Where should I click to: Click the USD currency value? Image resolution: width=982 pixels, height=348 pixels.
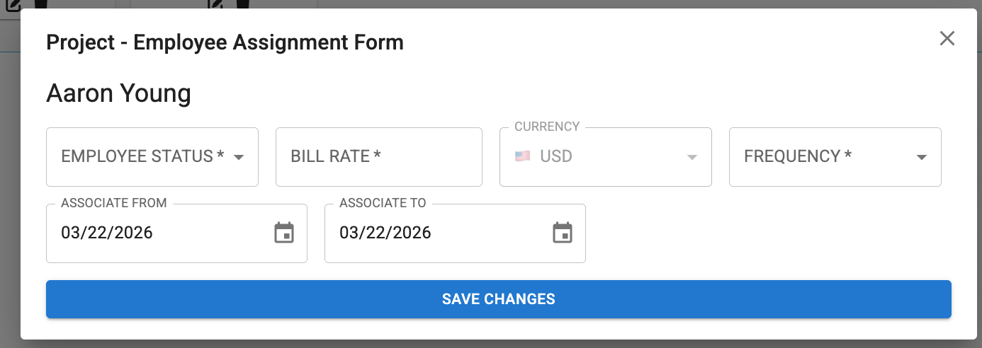(556, 156)
